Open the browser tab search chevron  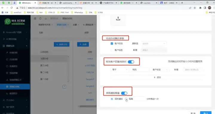tap(194, 3)
